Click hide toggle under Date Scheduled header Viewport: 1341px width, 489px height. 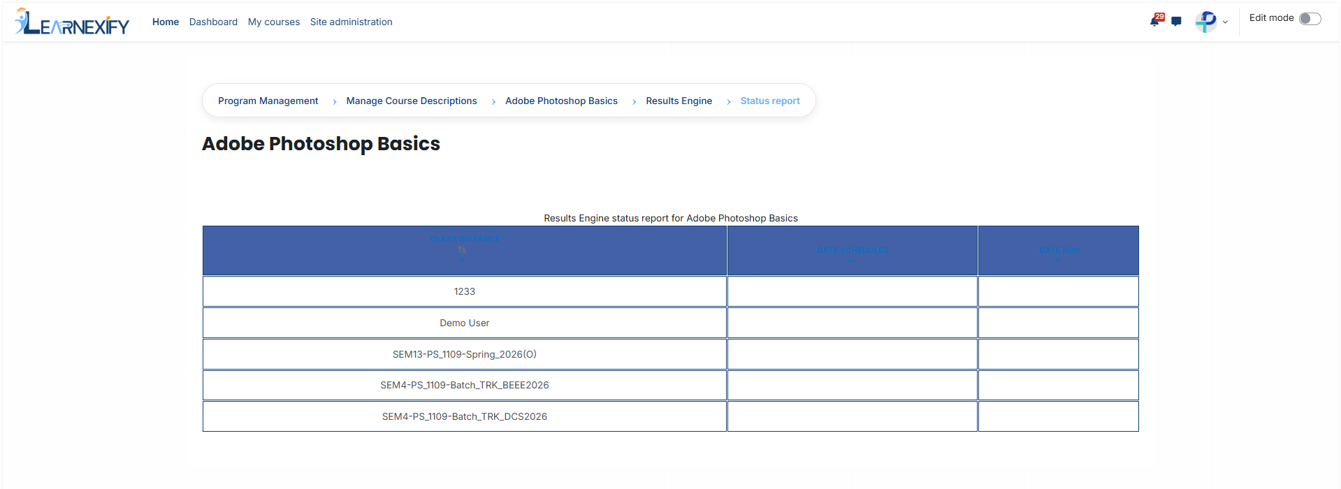pyautogui.click(x=852, y=261)
